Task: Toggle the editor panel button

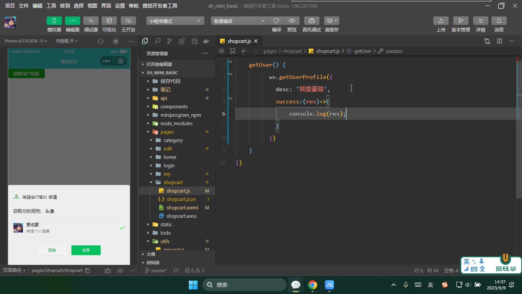Action: pyautogui.click(x=73, y=21)
